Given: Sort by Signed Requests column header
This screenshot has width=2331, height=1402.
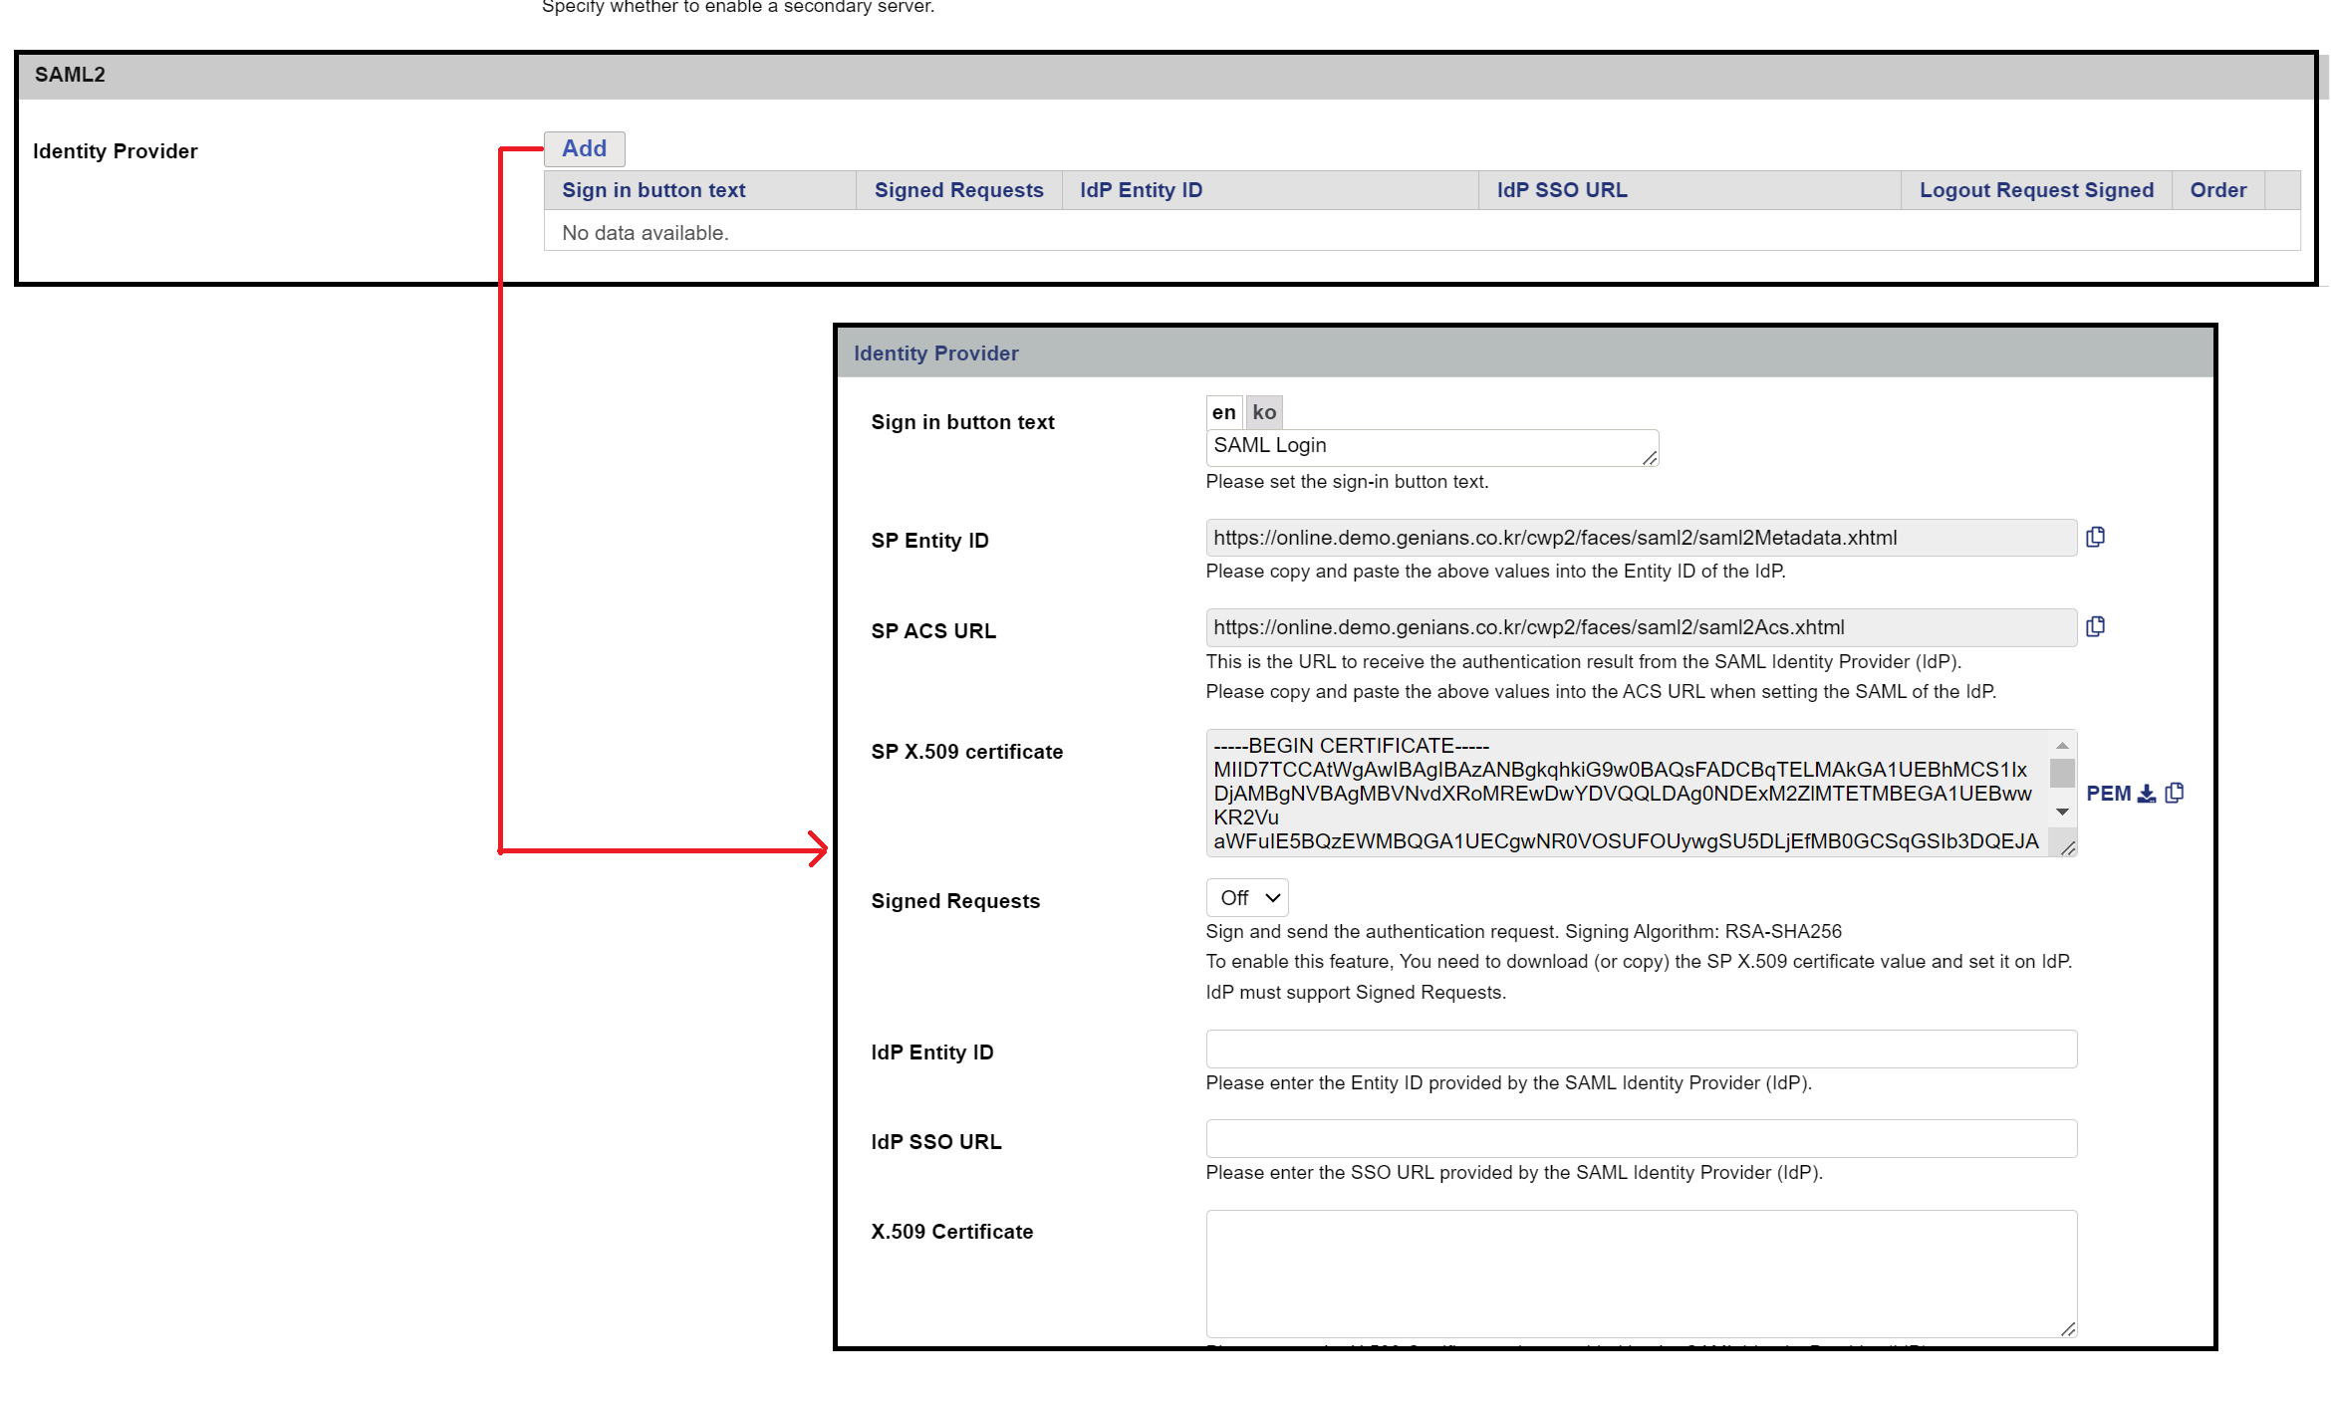Looking at the screenshot, I should pyautogui.click(x=958, y=190).
